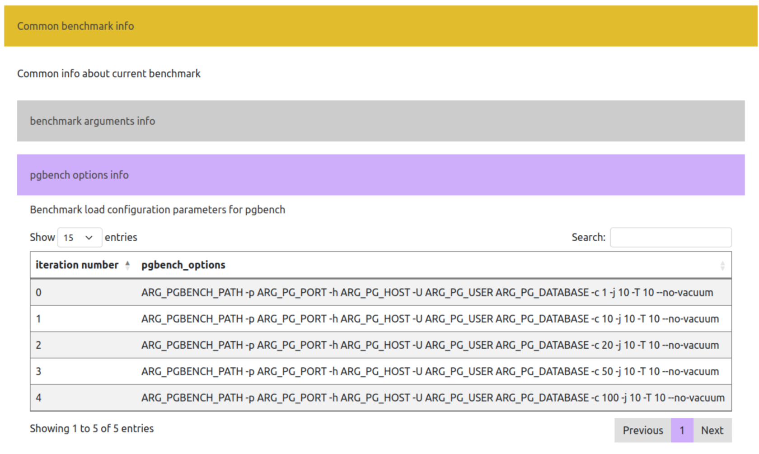
Task: Go to Previous page
Action: coord(642,431)
